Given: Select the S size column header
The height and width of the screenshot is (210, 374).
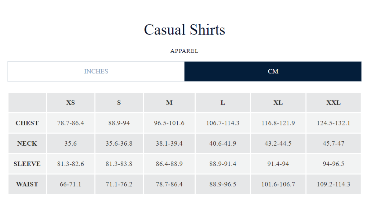Looking at the screenshot, I should coord(119,103).
